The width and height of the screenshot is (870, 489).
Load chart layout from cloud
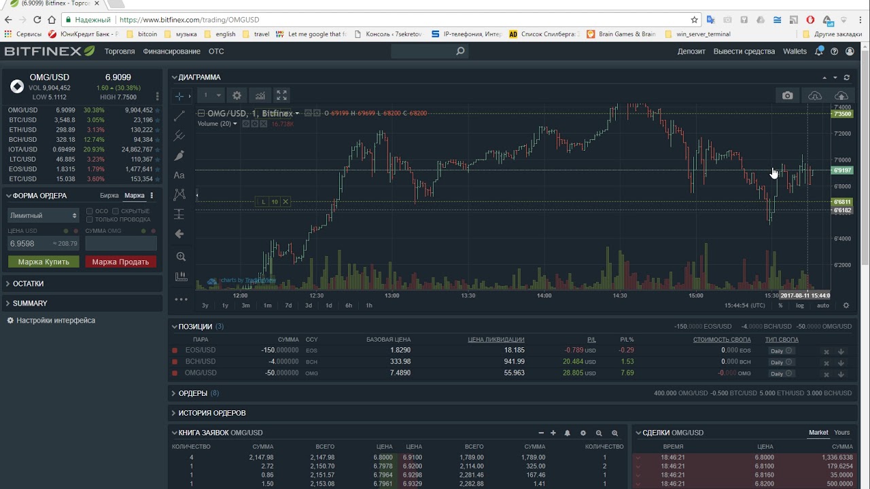coord(815,96)
